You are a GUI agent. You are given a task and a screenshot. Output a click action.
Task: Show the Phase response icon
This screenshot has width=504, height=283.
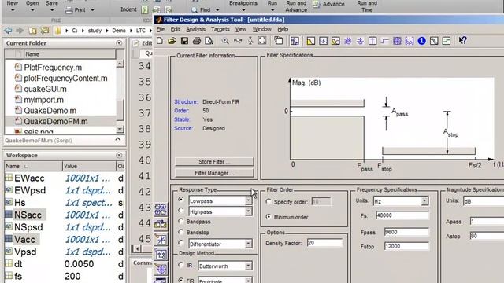point(324,41)
